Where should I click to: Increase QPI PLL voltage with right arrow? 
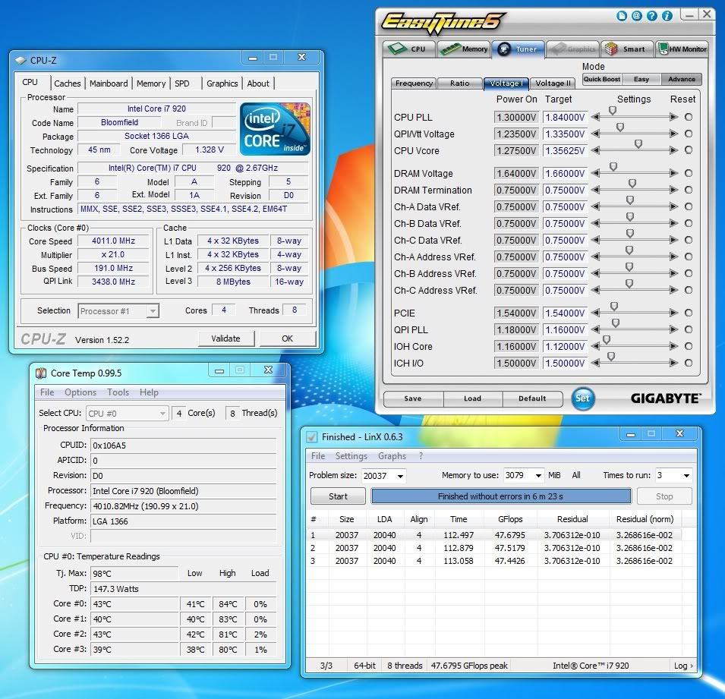click(x=673, y=329)
